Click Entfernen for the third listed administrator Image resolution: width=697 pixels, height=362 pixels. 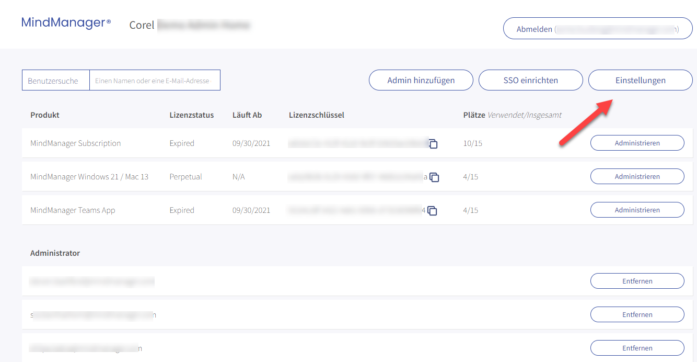click(x=637, y=348)
